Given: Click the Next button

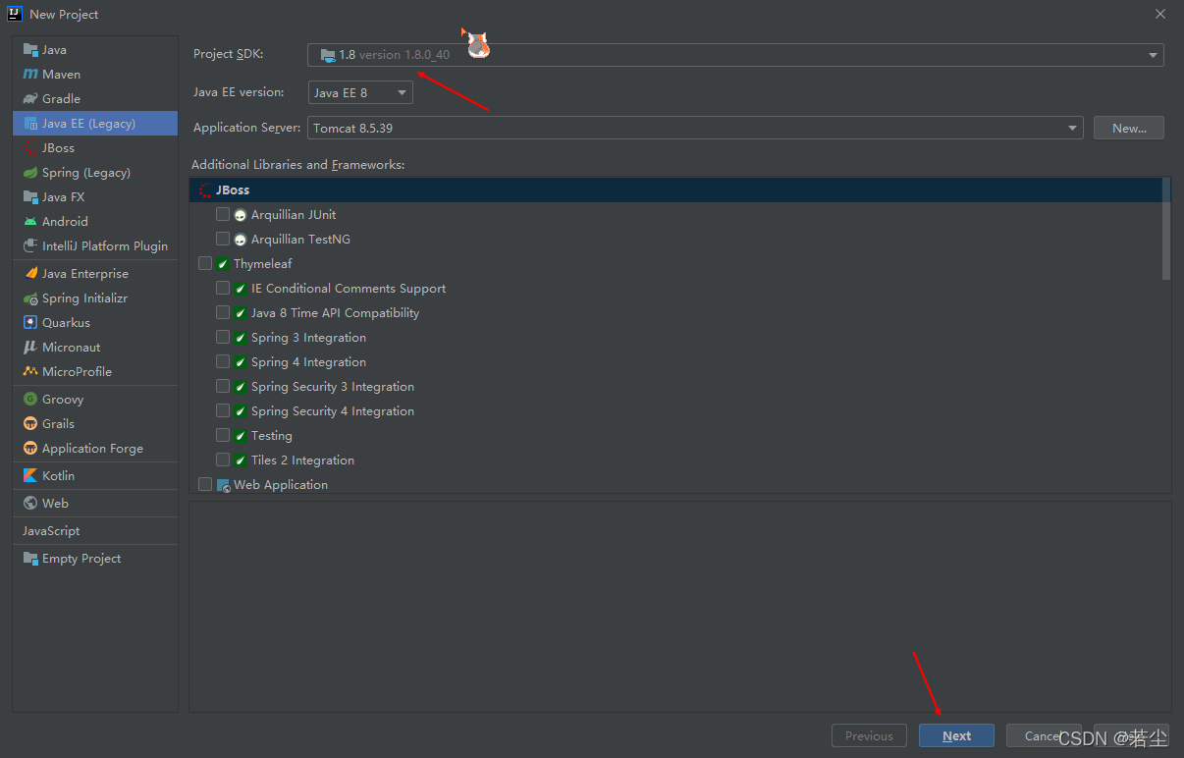Looking at the screenshot, I should [956, 735].
